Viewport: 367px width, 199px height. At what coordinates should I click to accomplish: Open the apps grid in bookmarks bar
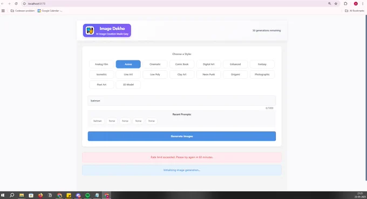pos(3,11)
